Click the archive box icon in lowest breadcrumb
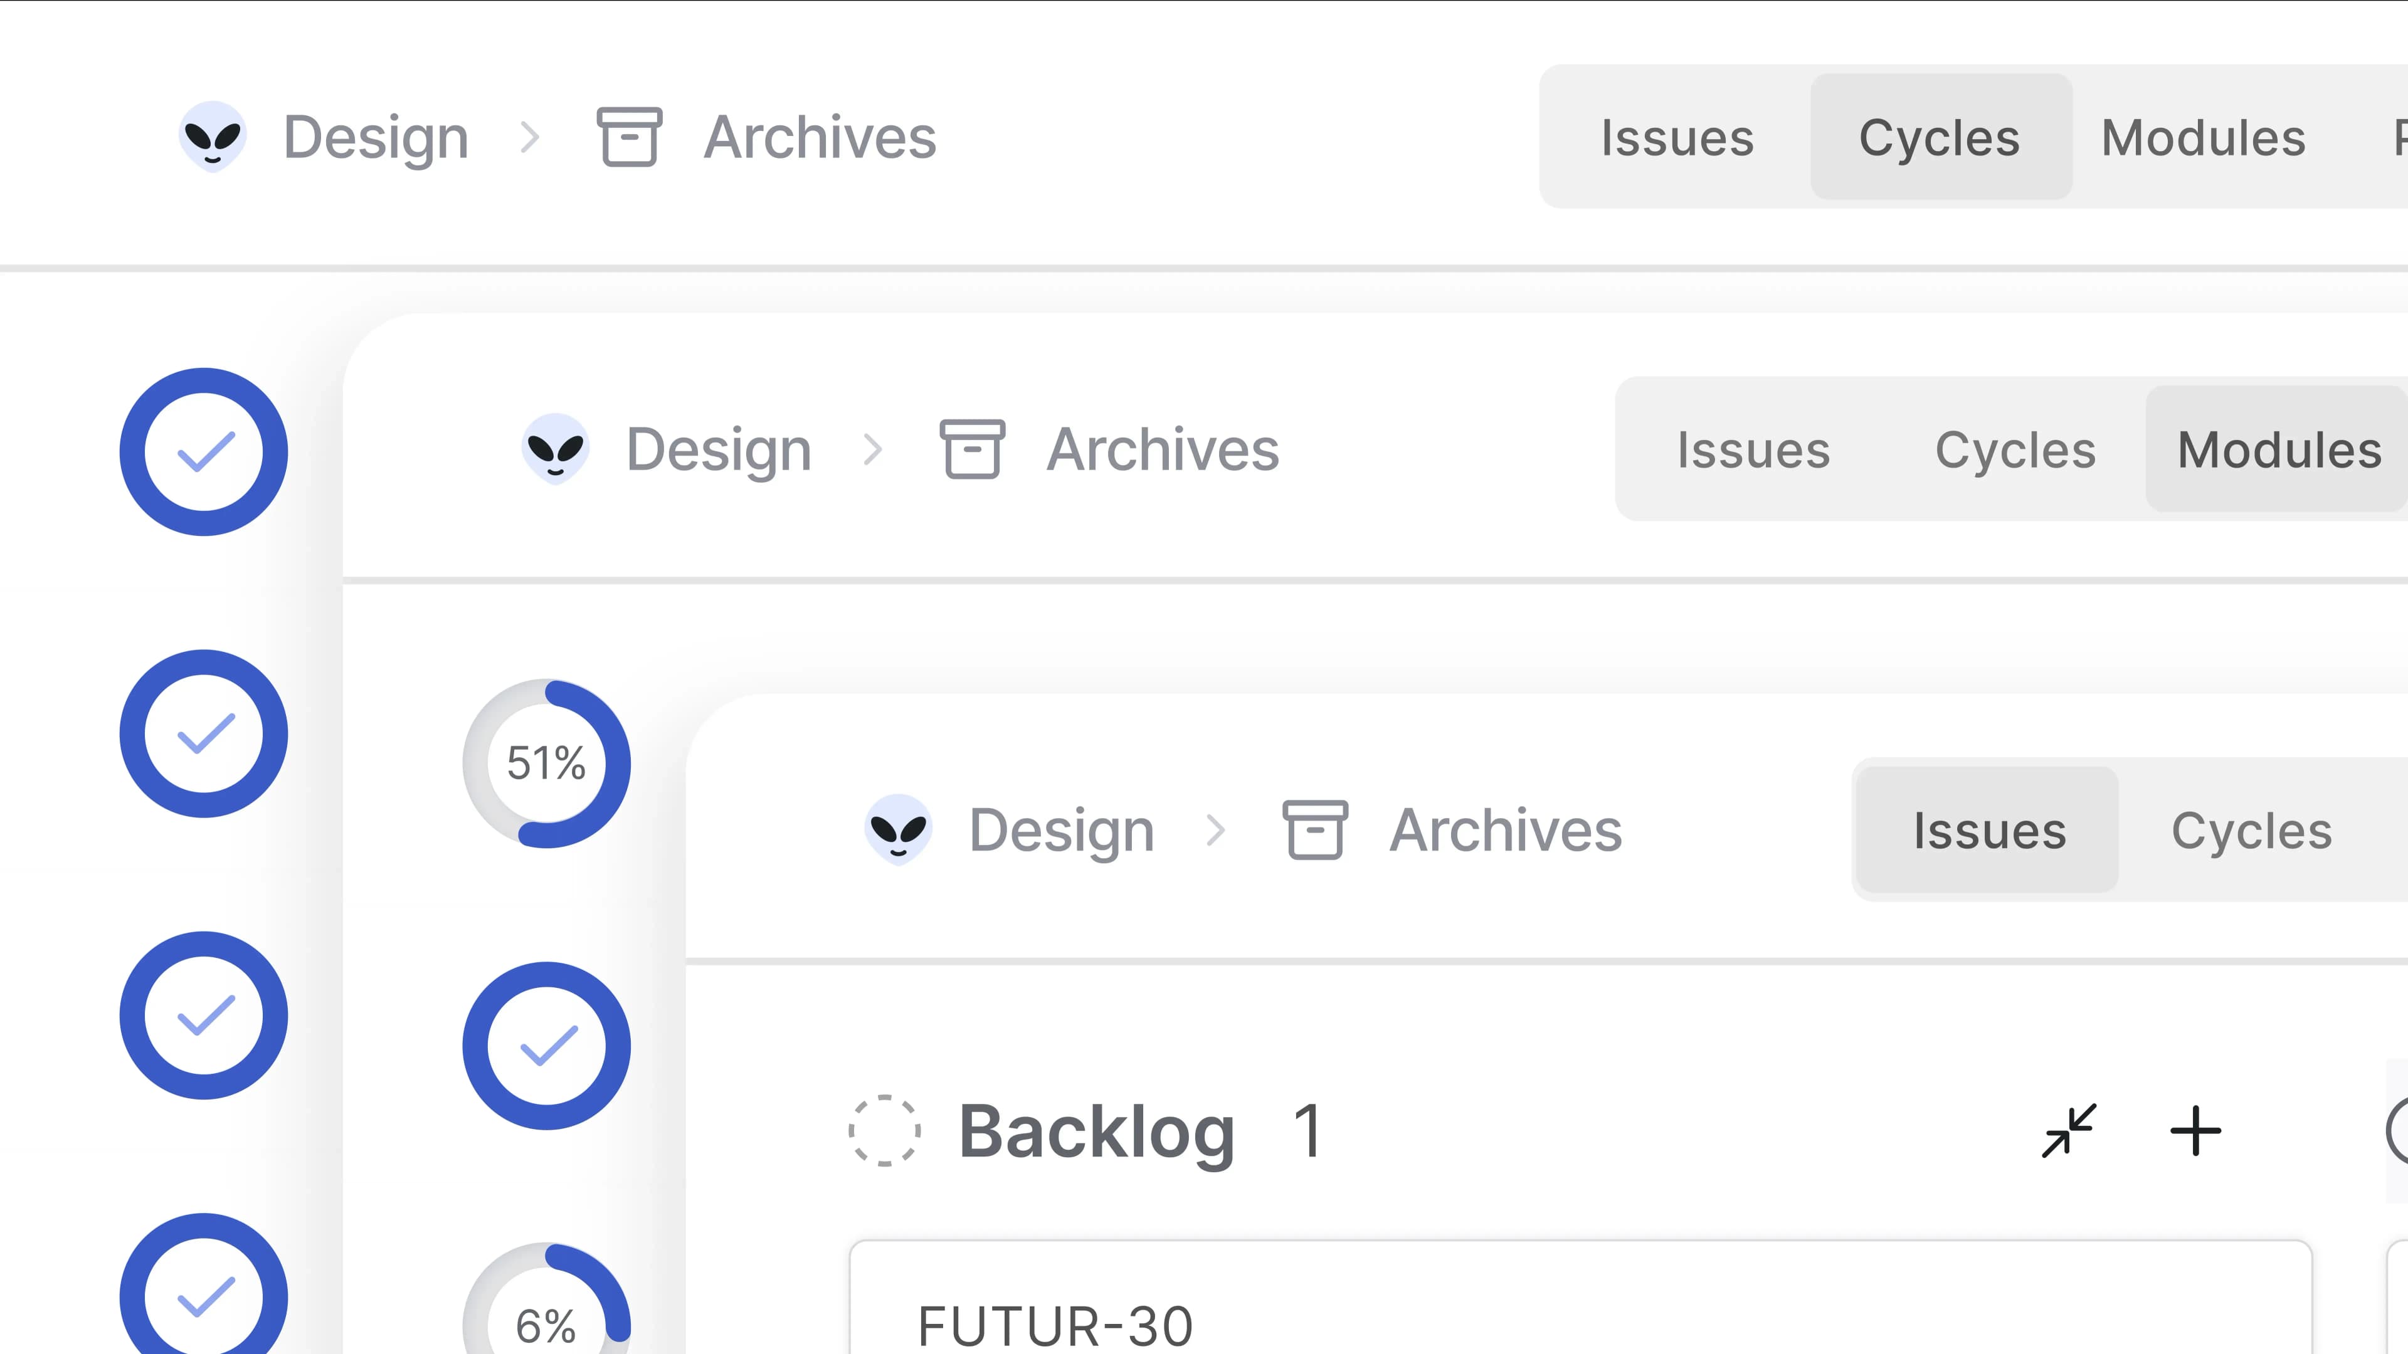The width and height of the screenshot is (2408, 1354). (1315, 830)
